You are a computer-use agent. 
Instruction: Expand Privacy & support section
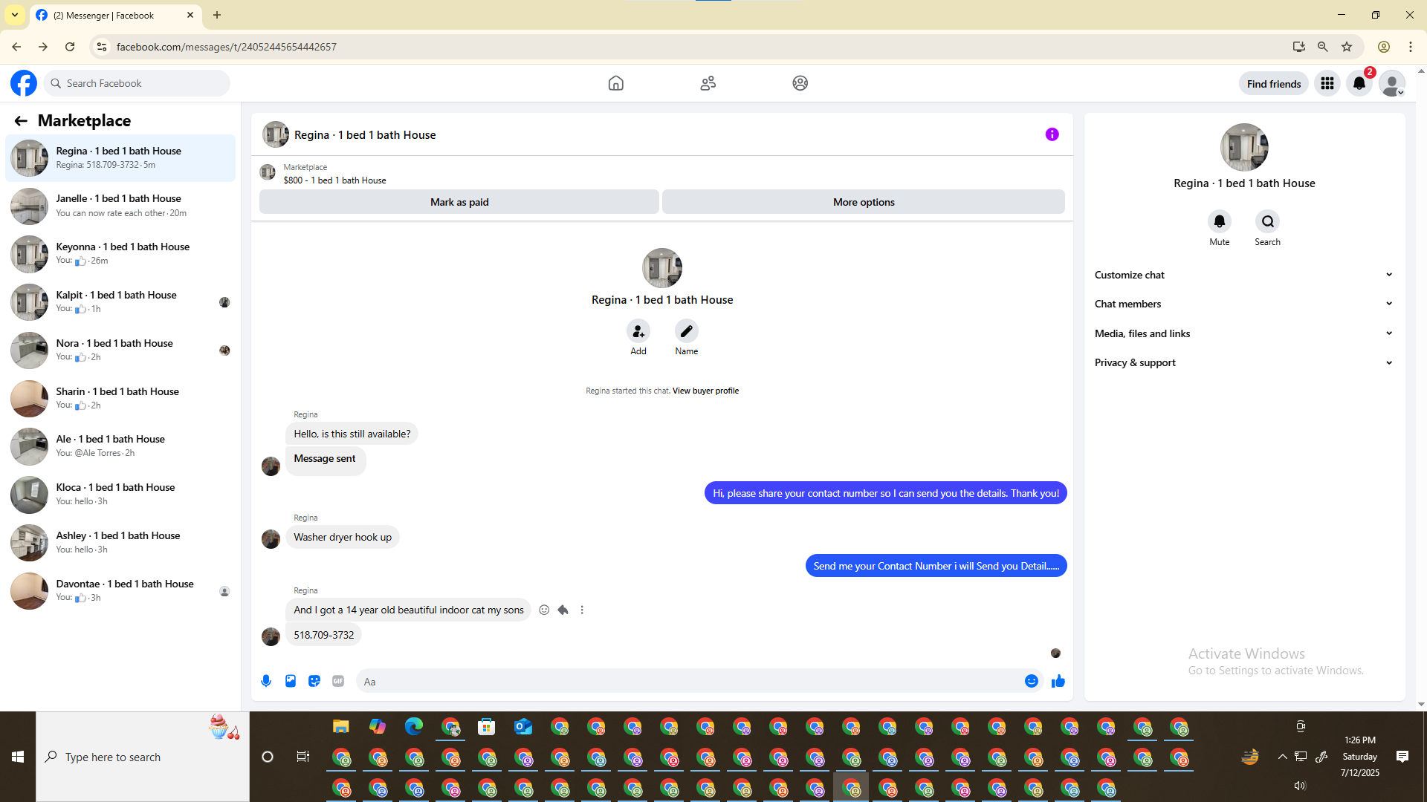coord(1243,362)
